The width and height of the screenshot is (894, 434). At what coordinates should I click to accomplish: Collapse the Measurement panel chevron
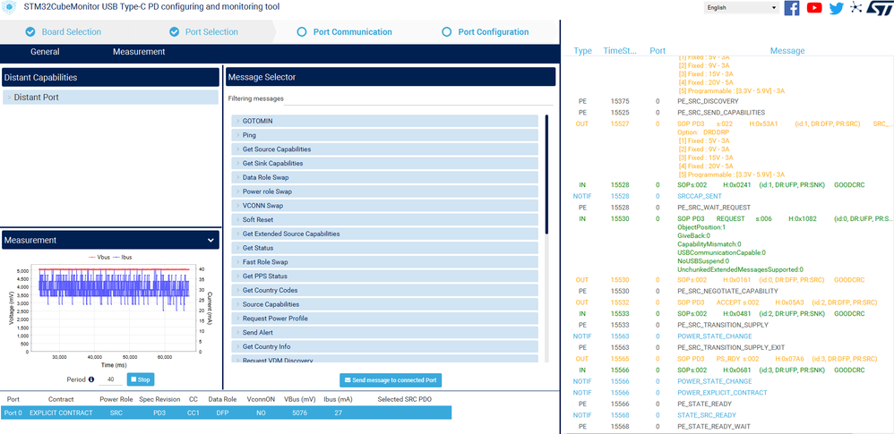pyautogui.click(x=211, y=241)
